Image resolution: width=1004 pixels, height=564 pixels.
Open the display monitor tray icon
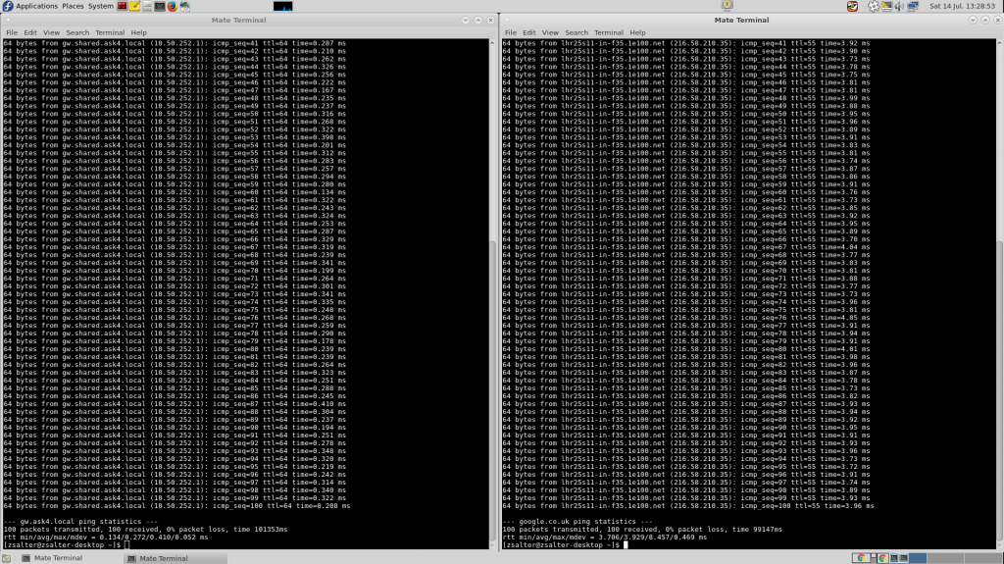click(886, 6)
